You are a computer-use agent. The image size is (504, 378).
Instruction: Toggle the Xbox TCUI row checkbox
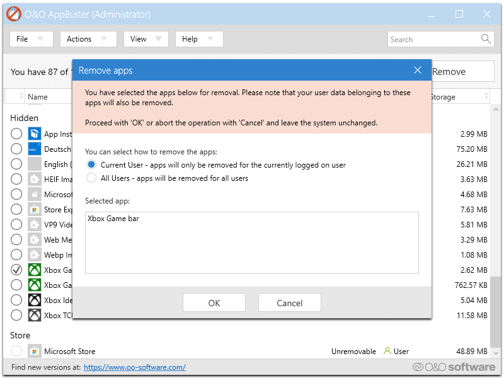click(16, 315)
